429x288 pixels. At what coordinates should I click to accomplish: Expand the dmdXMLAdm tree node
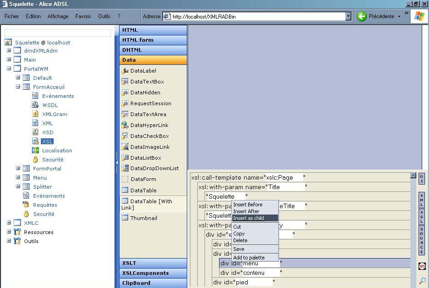coord(9,50)
